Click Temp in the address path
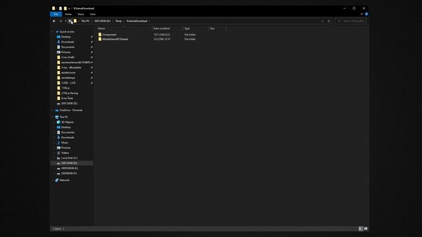Viewport: 422px width, 237px height. 119,21
